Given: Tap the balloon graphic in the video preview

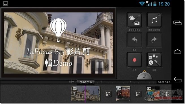Looking at the screenshot, I should pyautogui.click(x=58, y=30).
